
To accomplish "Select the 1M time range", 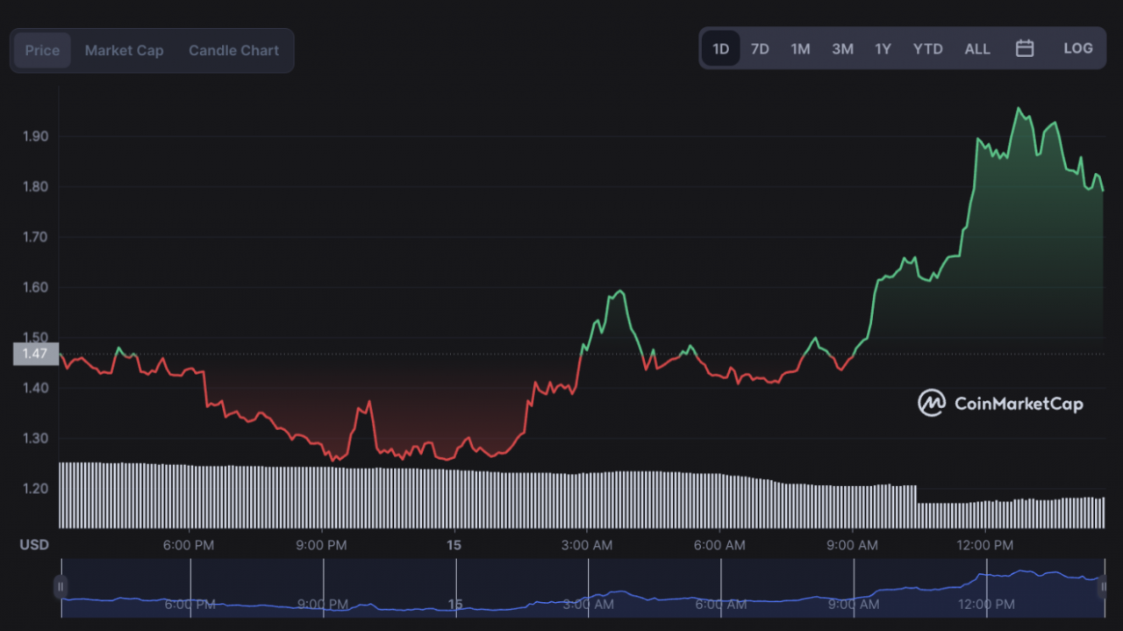I will (x=800, y=49).
